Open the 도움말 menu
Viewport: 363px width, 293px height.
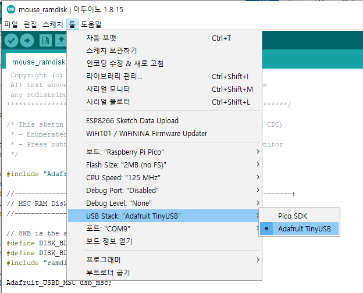pos(91,24)
